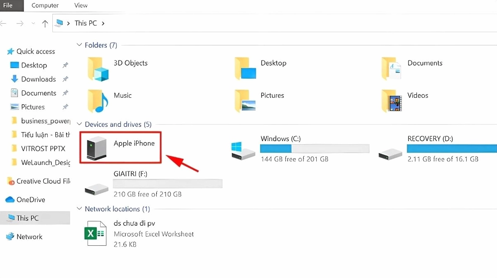Collapse the Network locations section
Viewport: 497px width, 278px height.
click(x=79, y=209)
